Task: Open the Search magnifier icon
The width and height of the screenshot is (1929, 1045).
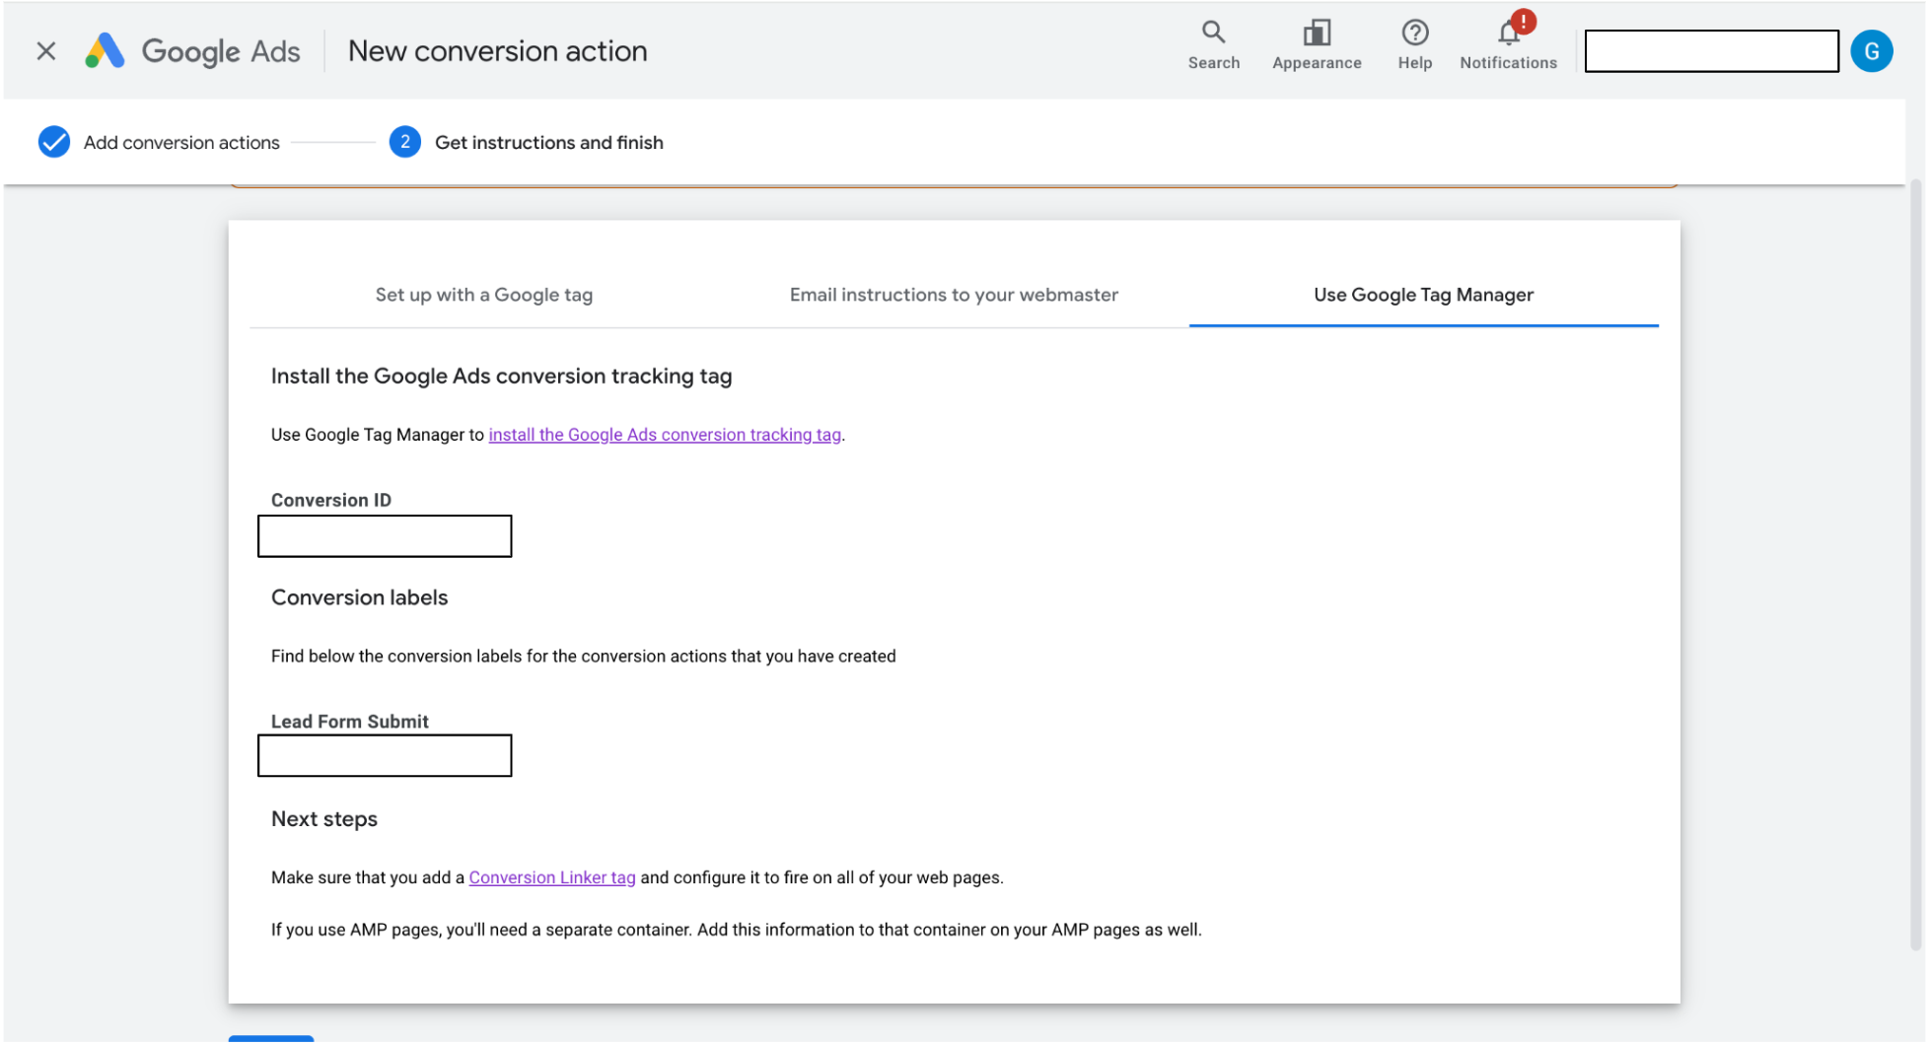Action: (x=1213, y=34)
